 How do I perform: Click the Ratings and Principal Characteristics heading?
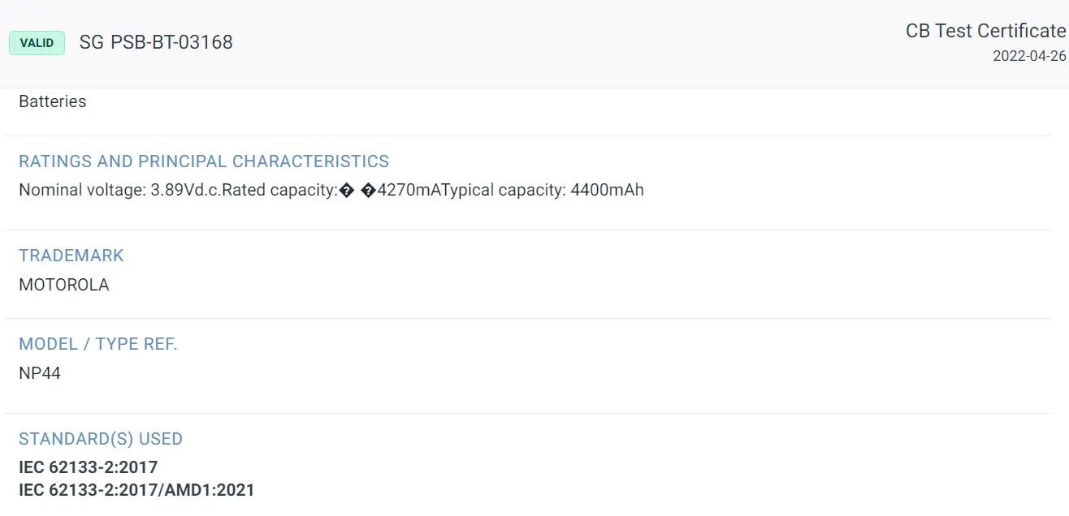point(204,161)
